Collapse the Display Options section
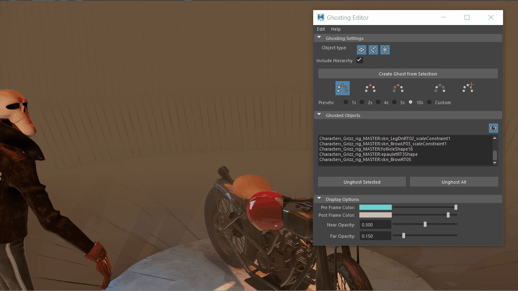This screenshot has width=518, height=291. click(319, 198)
